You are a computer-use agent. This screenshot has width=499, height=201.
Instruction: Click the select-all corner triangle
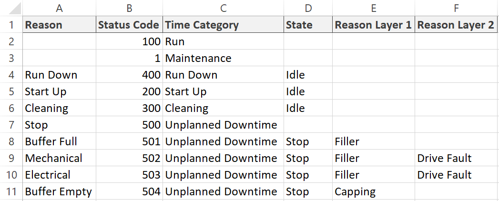coord(15,8)
